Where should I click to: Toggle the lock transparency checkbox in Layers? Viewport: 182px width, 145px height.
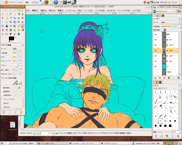tap(162, 30)
